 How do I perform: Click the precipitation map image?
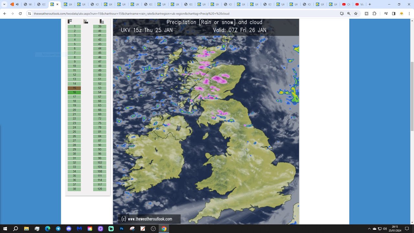click(206, 121)
